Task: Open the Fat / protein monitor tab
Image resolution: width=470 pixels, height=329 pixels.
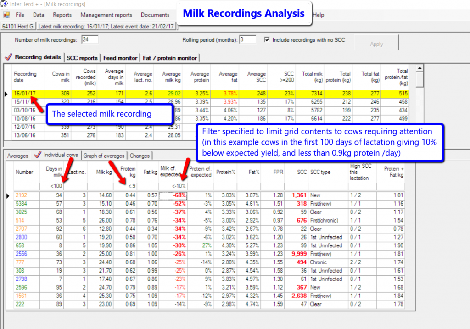Action: tap(170, 58)
